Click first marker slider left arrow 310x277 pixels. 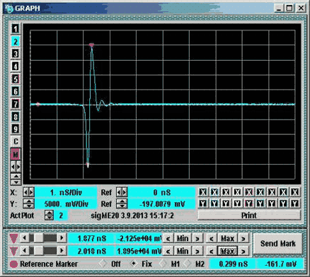(x=24, y=238)
